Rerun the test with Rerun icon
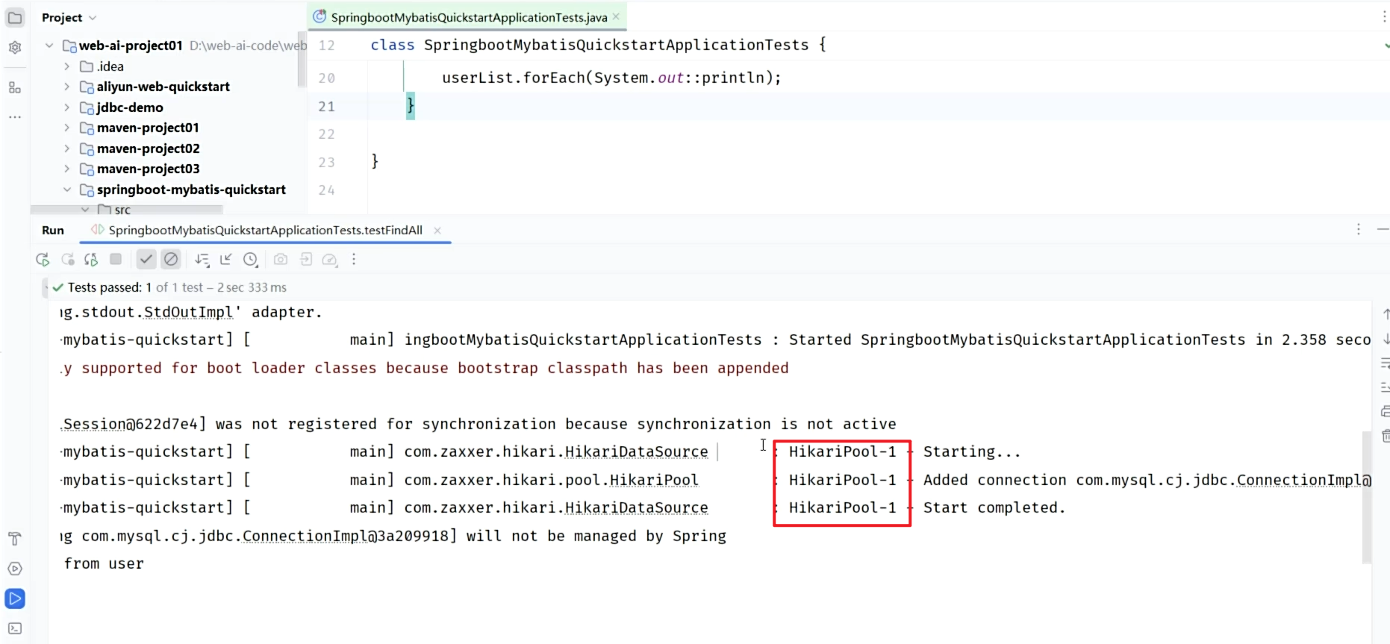Screen dimensions: 1390x644 (43, 260)
